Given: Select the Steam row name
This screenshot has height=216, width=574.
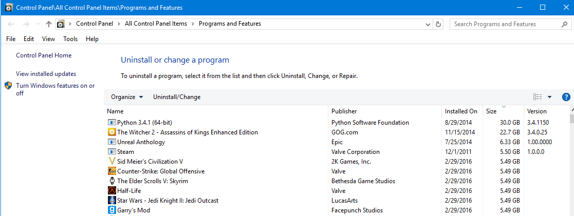Looking at the screenshot, I should (125, 152).
